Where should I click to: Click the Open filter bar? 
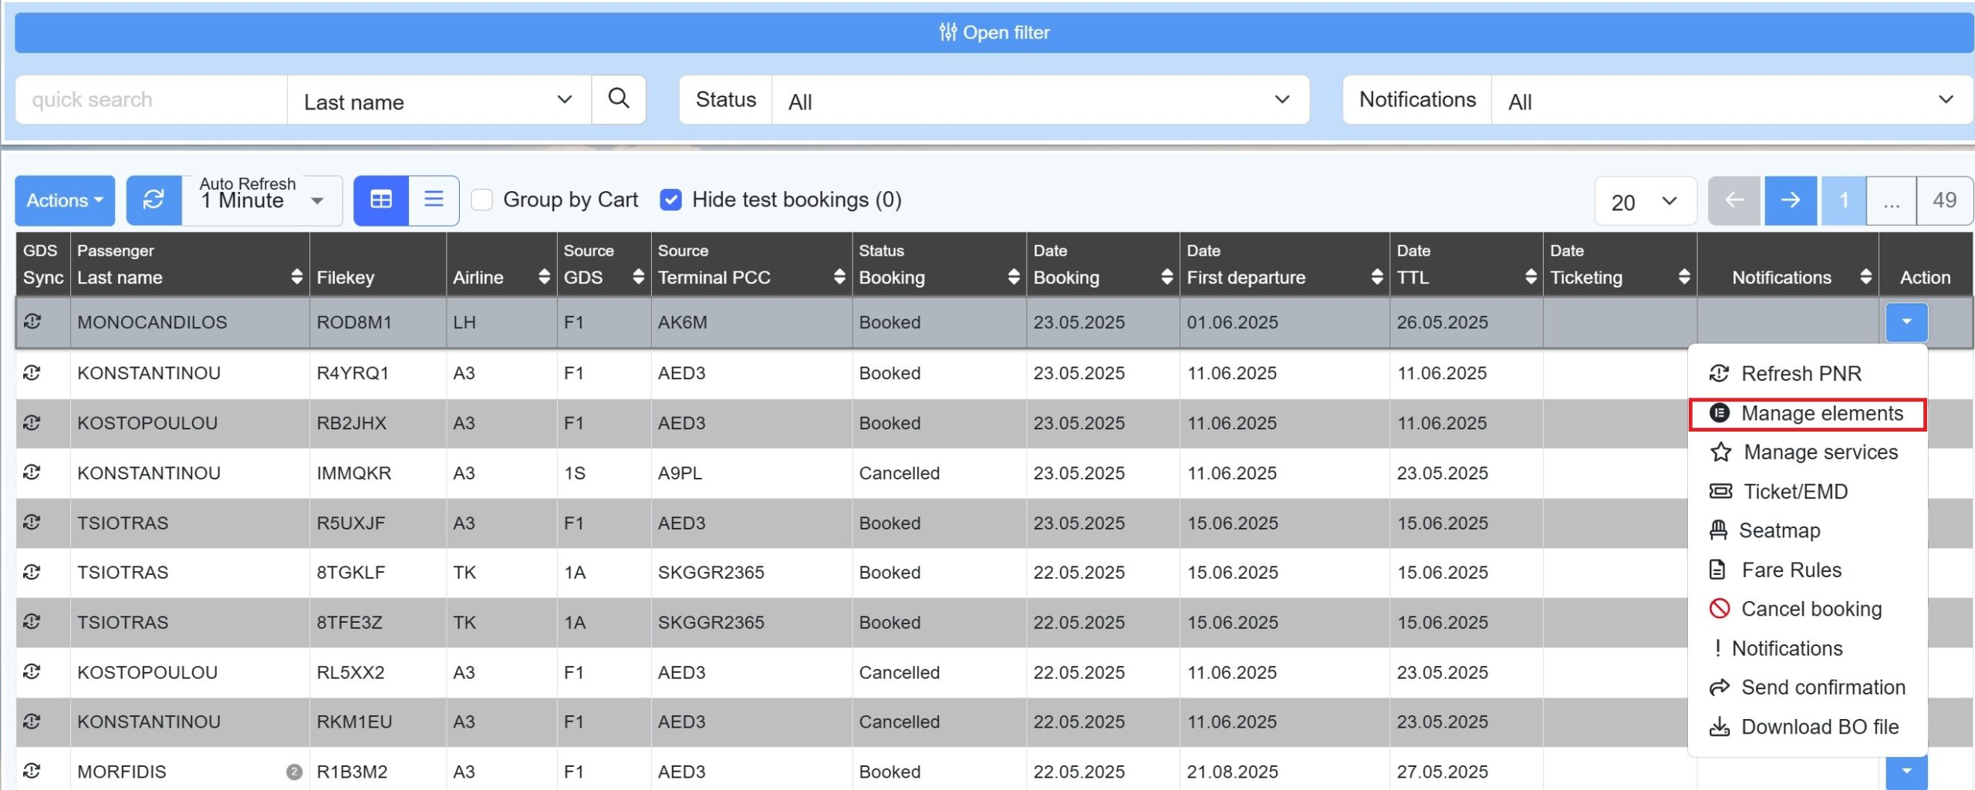994,32
